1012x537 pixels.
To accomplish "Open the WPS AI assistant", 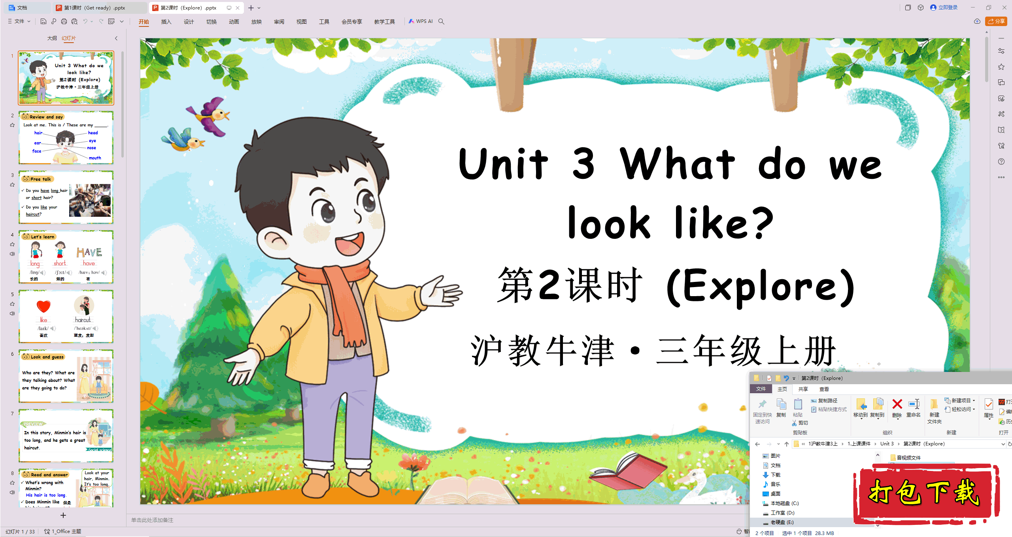I will [x=421, y=21].
